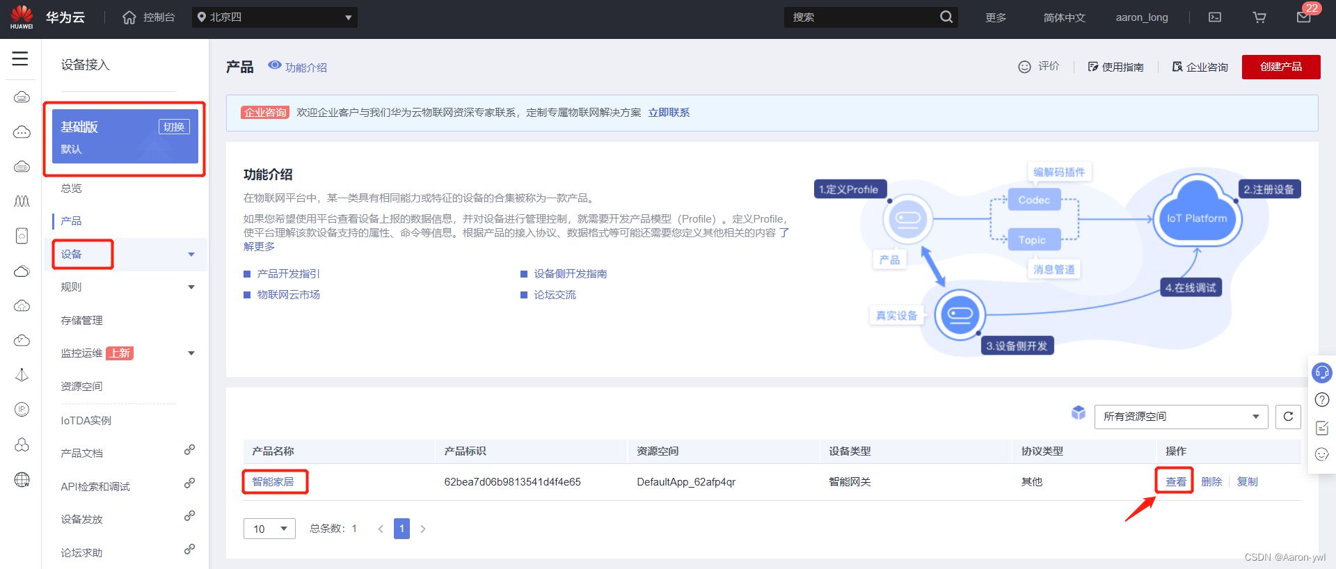Open 设备 menu item in sidebar

point(71,255)
